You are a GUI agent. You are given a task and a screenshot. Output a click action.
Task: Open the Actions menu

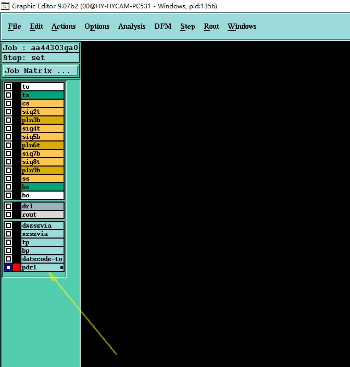(x=64, y=26)
